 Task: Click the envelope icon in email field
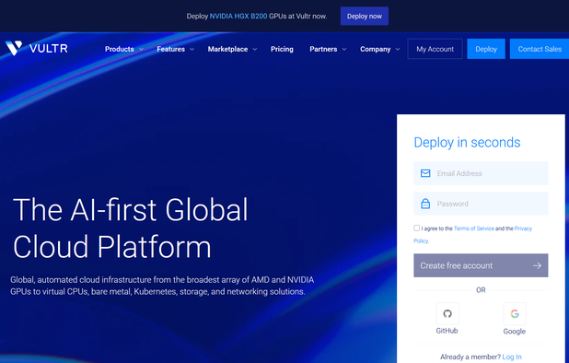click(425, 173)
